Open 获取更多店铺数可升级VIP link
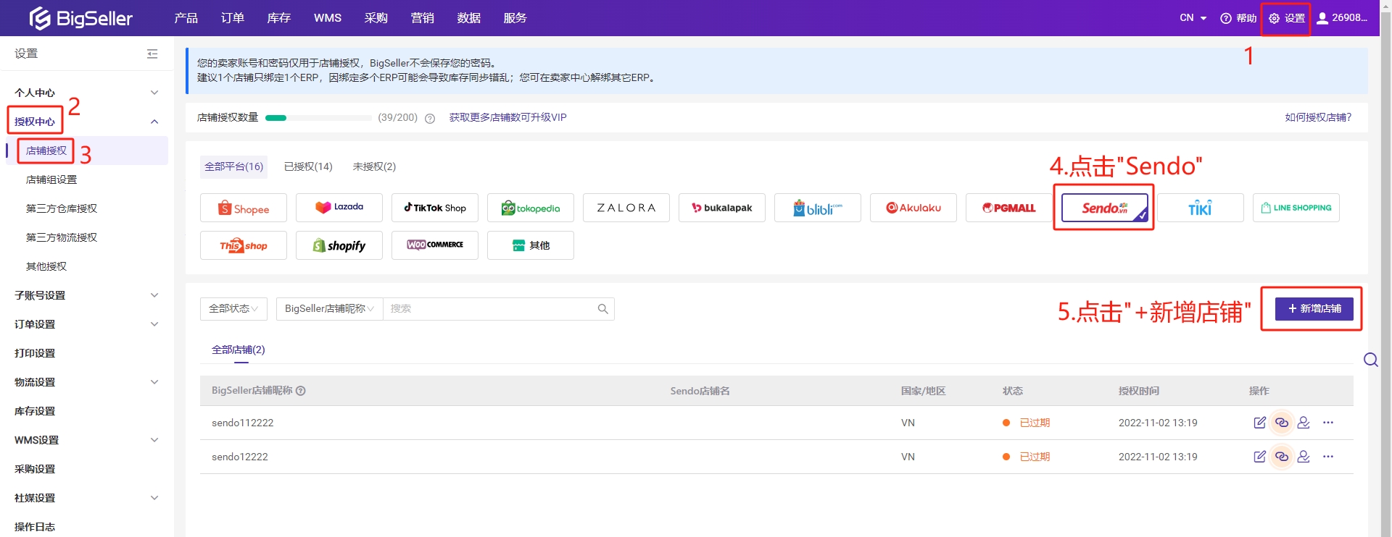 click(507, 117)
